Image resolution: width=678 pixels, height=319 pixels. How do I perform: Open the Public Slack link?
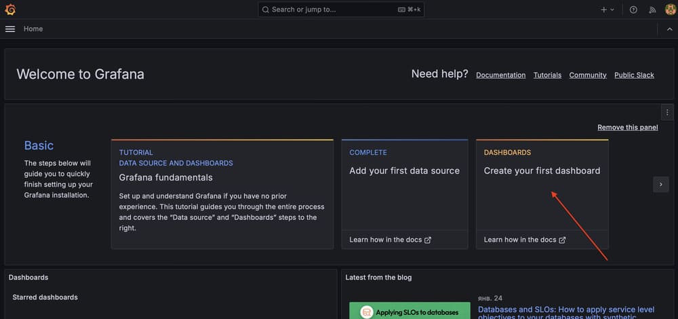pos(635,75)
